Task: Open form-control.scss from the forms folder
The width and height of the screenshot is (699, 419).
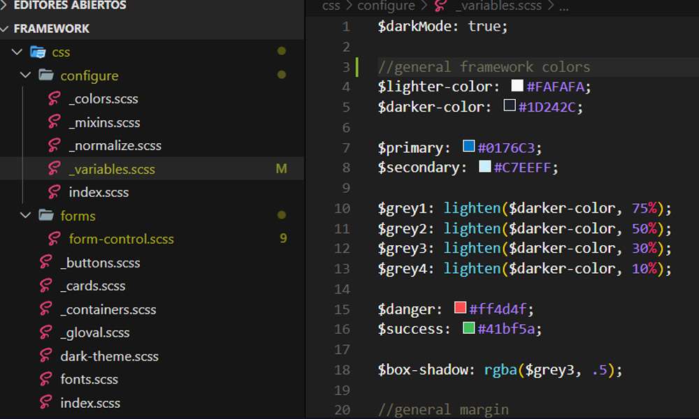Action: pyautogui.click(x=121, y=239)
